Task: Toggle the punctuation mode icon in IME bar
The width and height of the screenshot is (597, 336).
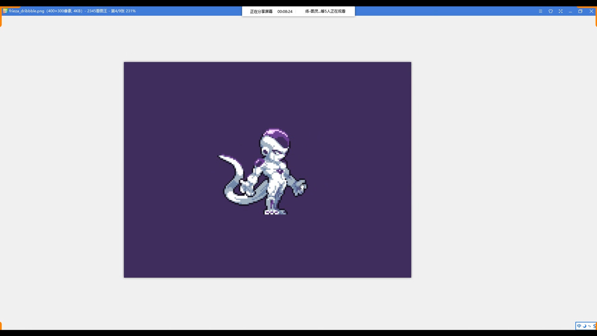Action: pyautogui.click(x=590, y=327)
